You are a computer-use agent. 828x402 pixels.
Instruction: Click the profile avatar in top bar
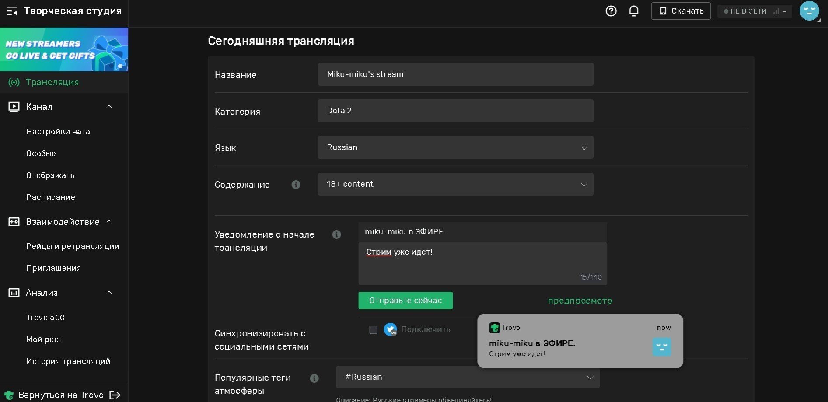809,11
